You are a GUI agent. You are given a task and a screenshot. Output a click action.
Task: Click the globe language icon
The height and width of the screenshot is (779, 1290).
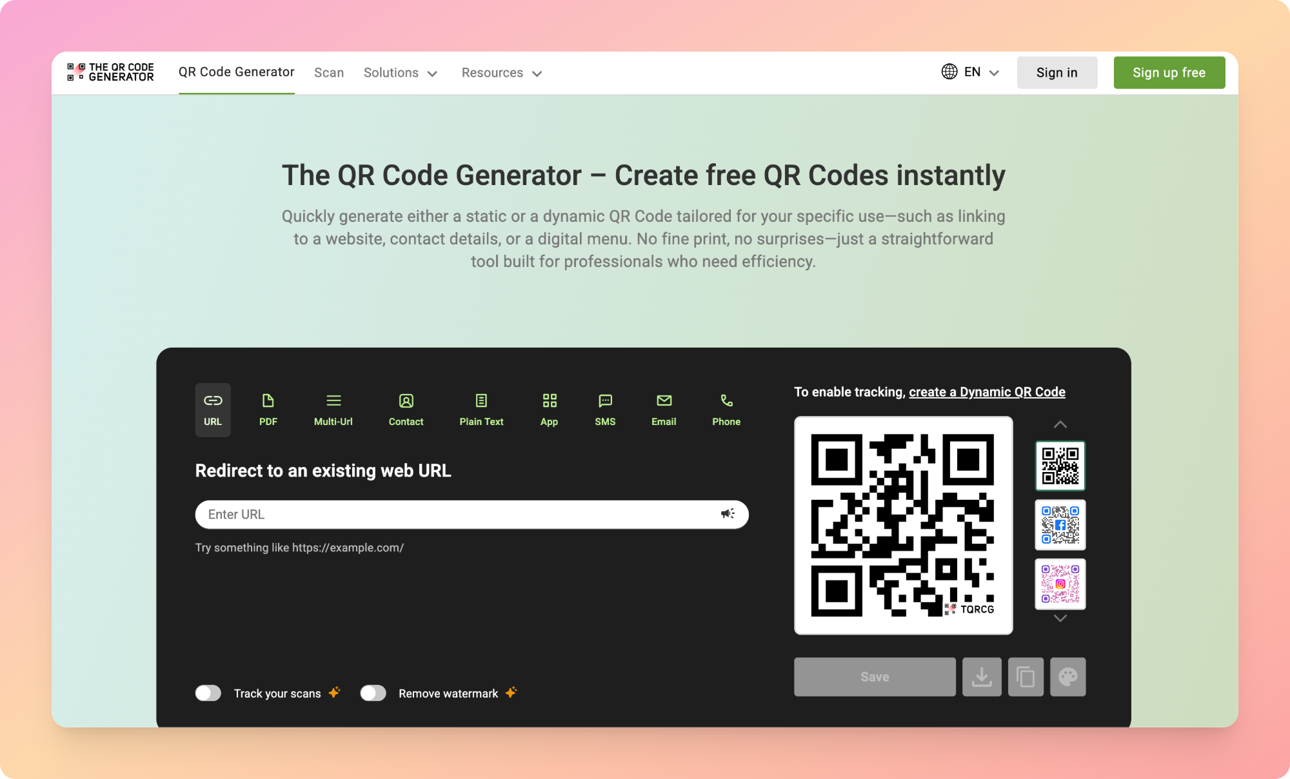tap(949, 72)
